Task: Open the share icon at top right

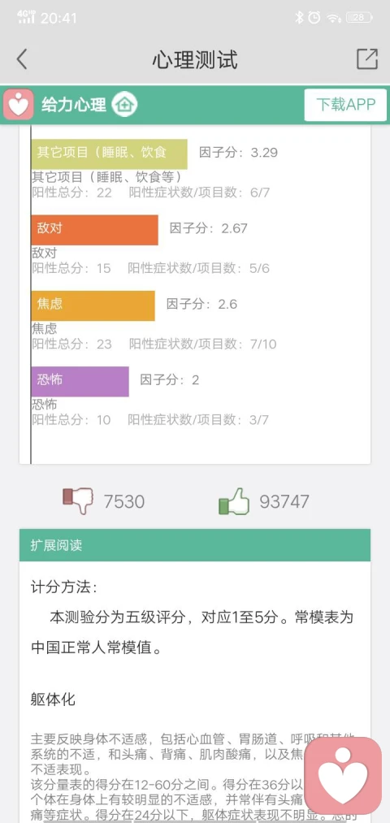Action: [367, 58]
